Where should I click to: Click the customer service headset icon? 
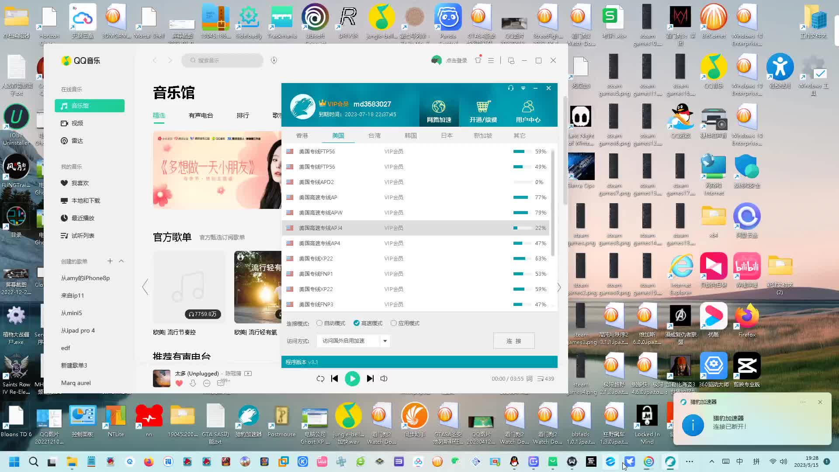point(510,88)
